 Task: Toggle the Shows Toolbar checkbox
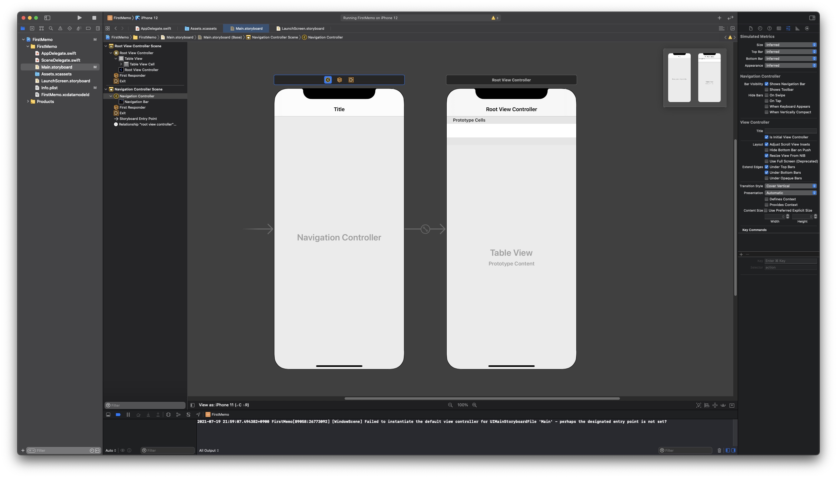767,90
